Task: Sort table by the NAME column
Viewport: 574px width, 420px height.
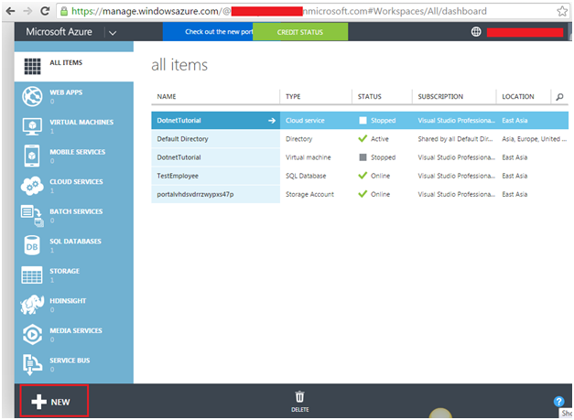Action: (x=167, y=97)
